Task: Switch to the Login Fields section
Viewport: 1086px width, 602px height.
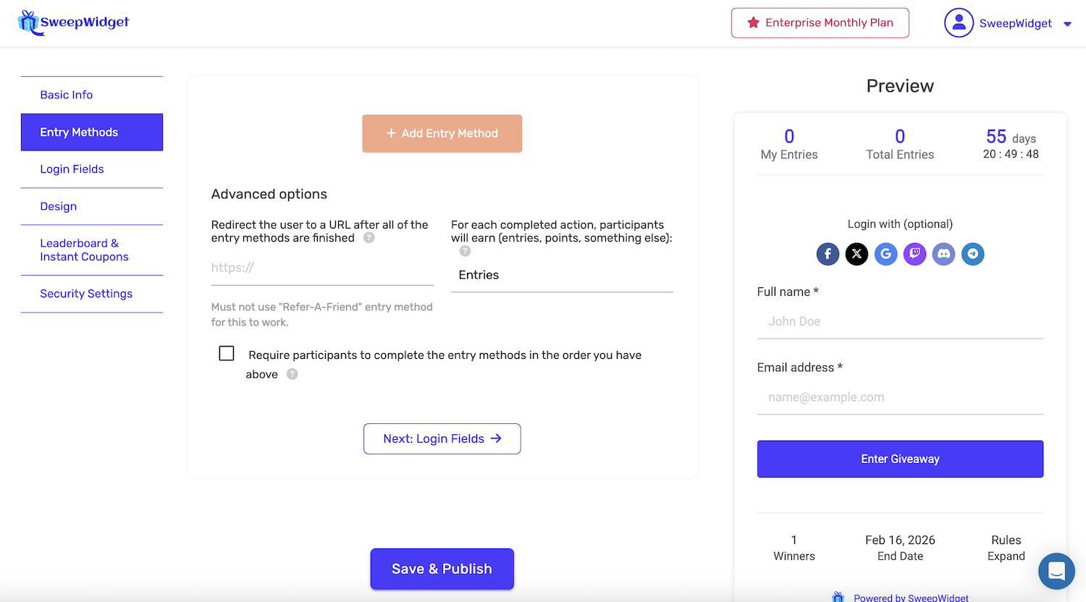Action: tap(72, 169)
